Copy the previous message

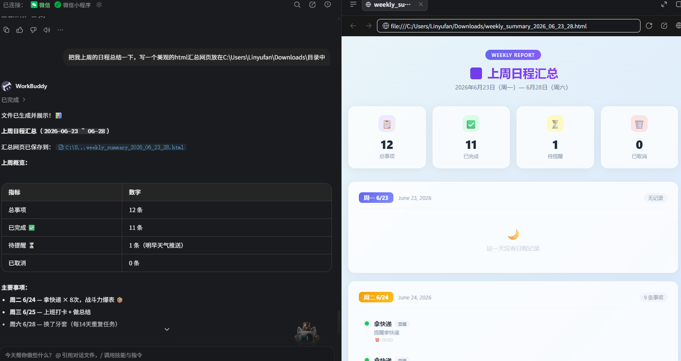(6, 30)
